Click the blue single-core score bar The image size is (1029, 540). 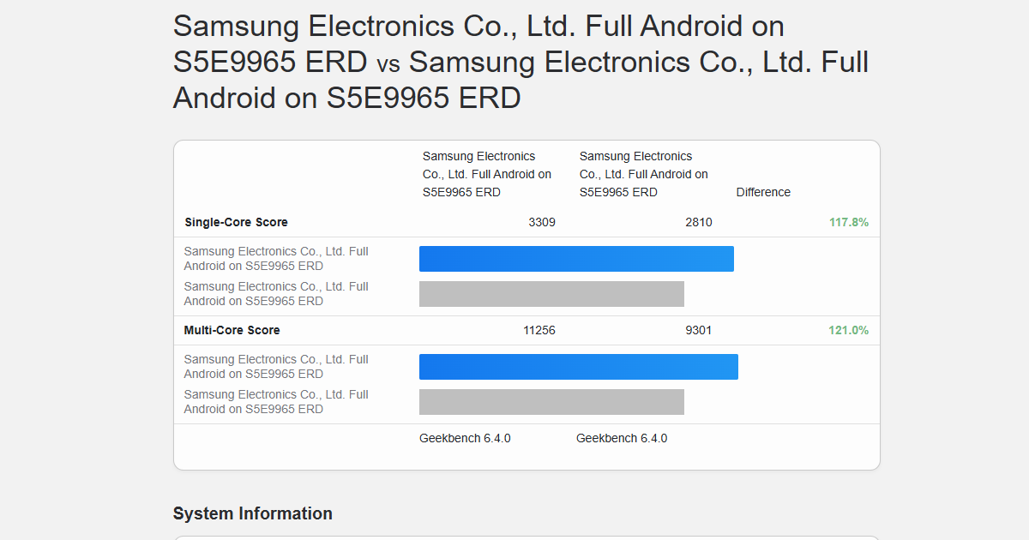point(576,259)
